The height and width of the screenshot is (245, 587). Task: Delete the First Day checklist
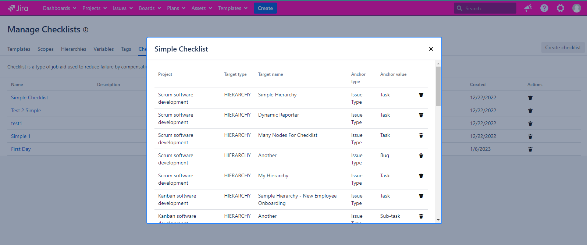530,149
